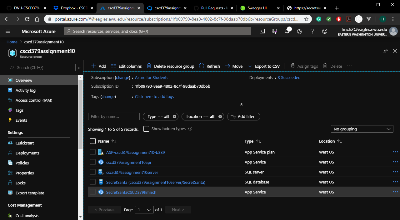400x220 pixels.
Task: Open the command bar overflow menu
Action: click(x=349, y=66)
